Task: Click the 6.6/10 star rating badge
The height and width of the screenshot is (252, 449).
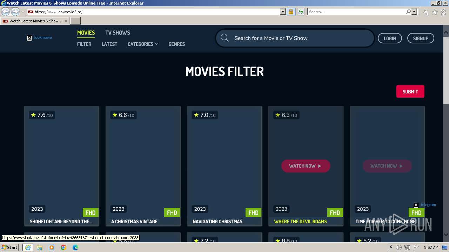Action: [x=123, y=115]
